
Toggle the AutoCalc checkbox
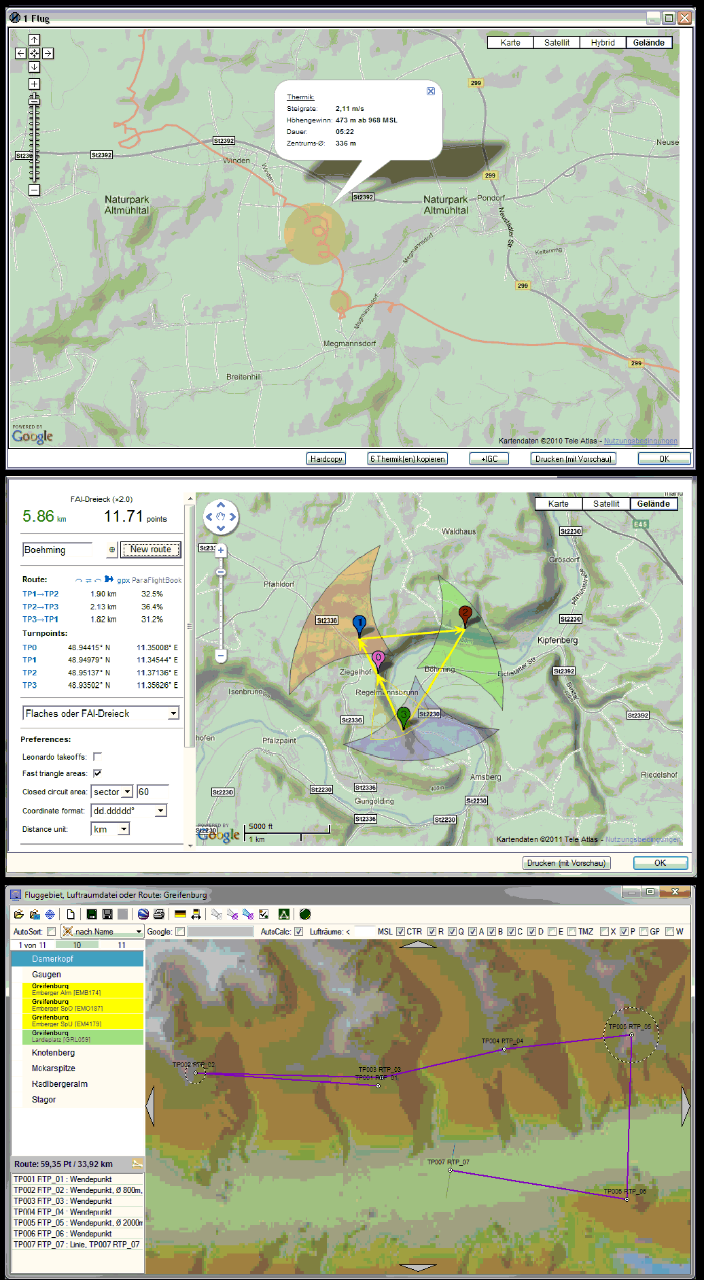click(x=298, y=932)
